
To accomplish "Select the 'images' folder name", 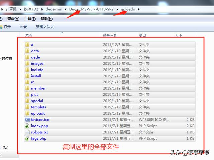I will pos(37,64).
